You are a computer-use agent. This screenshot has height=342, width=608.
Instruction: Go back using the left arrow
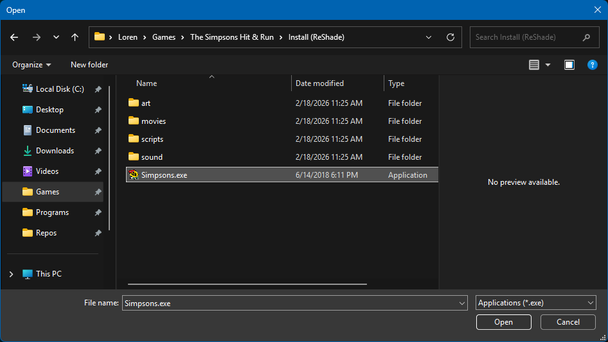pos(14,37)
